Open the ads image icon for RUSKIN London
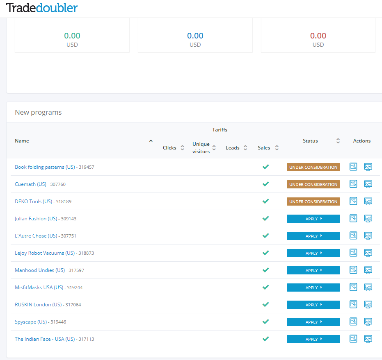The image size is (382, 360). (x=353, y=304)
